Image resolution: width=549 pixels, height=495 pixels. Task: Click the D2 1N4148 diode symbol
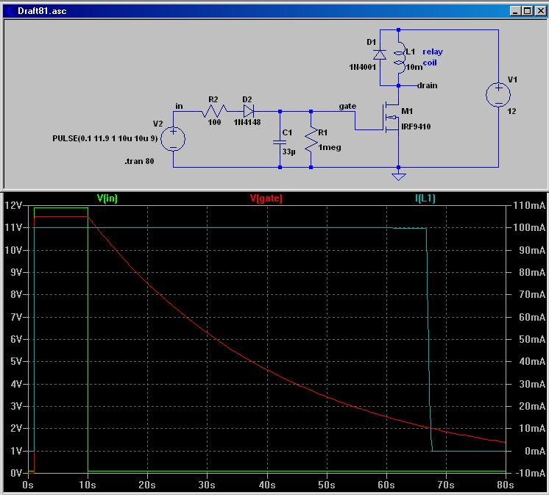249,111
